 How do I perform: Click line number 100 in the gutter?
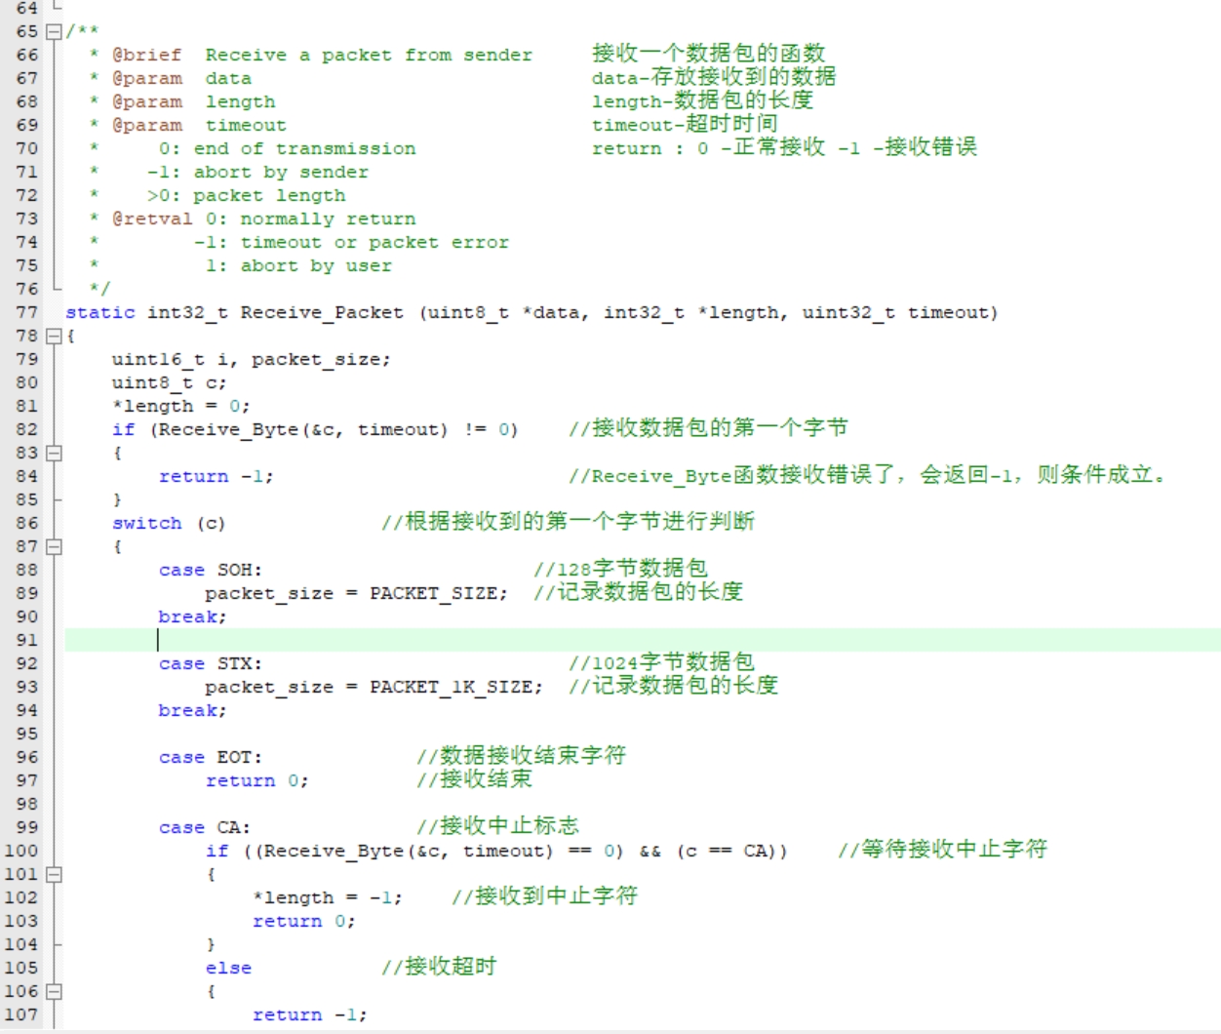(21, 851)
